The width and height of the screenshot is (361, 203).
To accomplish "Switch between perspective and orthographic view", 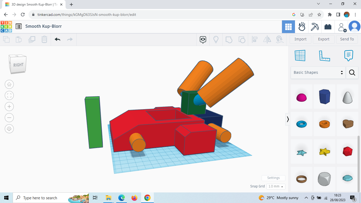I will 9,129.
